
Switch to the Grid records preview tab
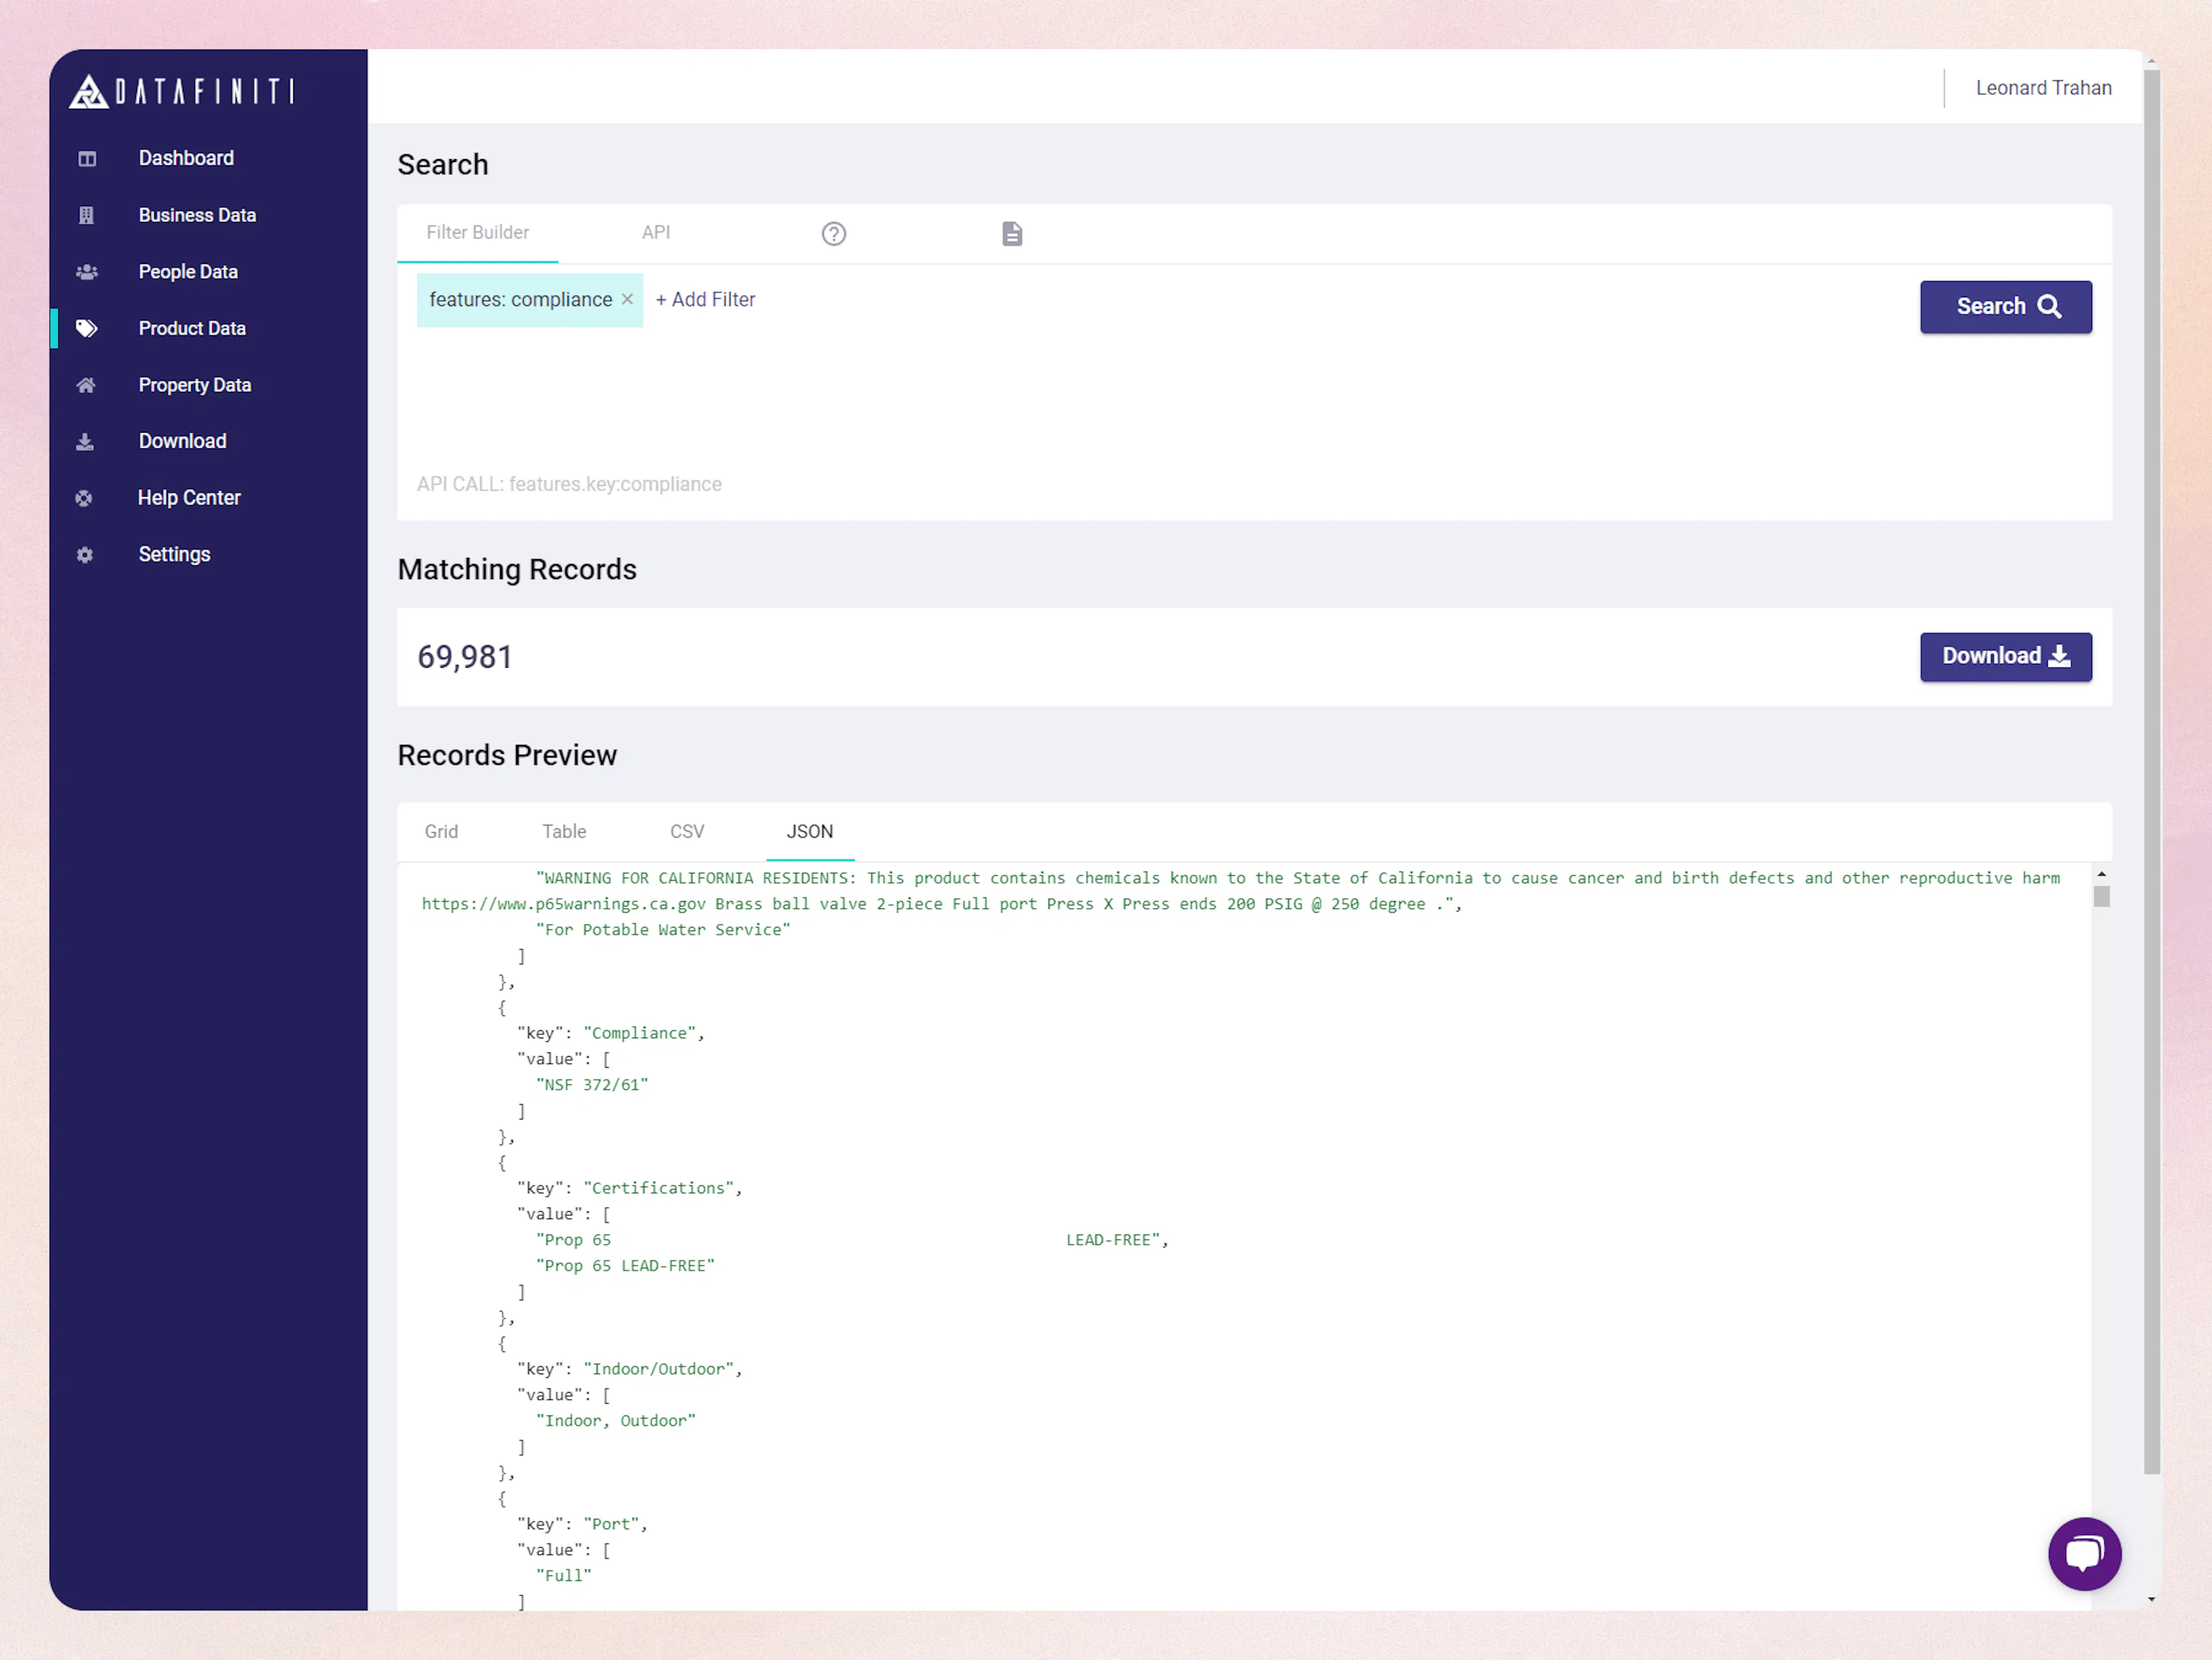[x=441, y=831]
